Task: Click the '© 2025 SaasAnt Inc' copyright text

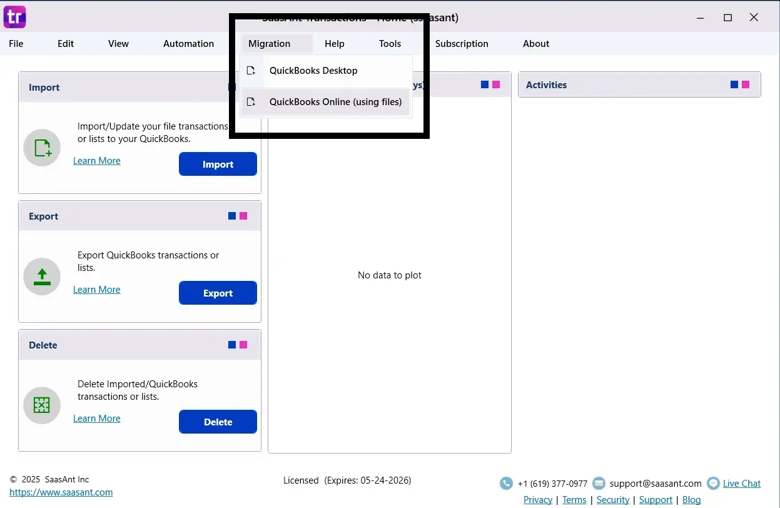Action: pyautogui.click(x=49, y=479)
